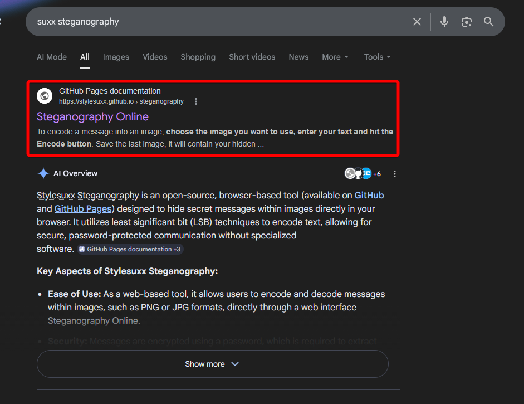Viewport: 524px width, 404px height.
Task: Click the grey Steganography Online text in the bullet
Action: point(94,321)
